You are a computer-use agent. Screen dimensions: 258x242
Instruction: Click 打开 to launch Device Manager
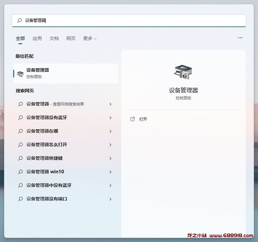click(x=143, y=119)
